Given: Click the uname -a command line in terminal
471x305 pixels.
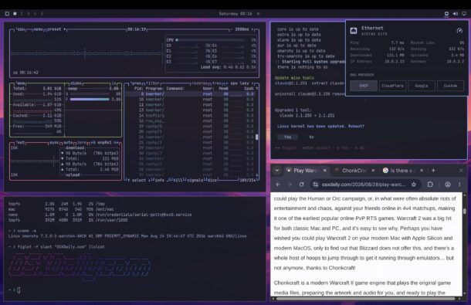Looking at the screenshot, I should 26,231.
